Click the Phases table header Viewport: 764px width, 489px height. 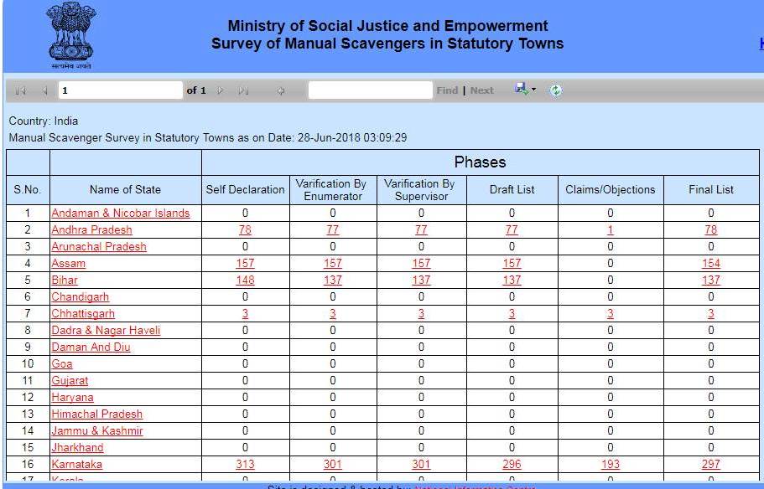480,162
